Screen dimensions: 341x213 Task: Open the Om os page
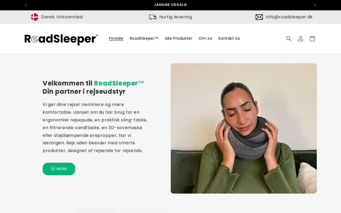(x=205, y=38)
